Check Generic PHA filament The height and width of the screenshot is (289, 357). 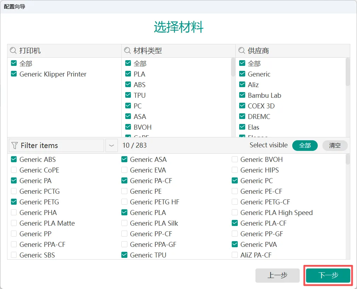14,212
